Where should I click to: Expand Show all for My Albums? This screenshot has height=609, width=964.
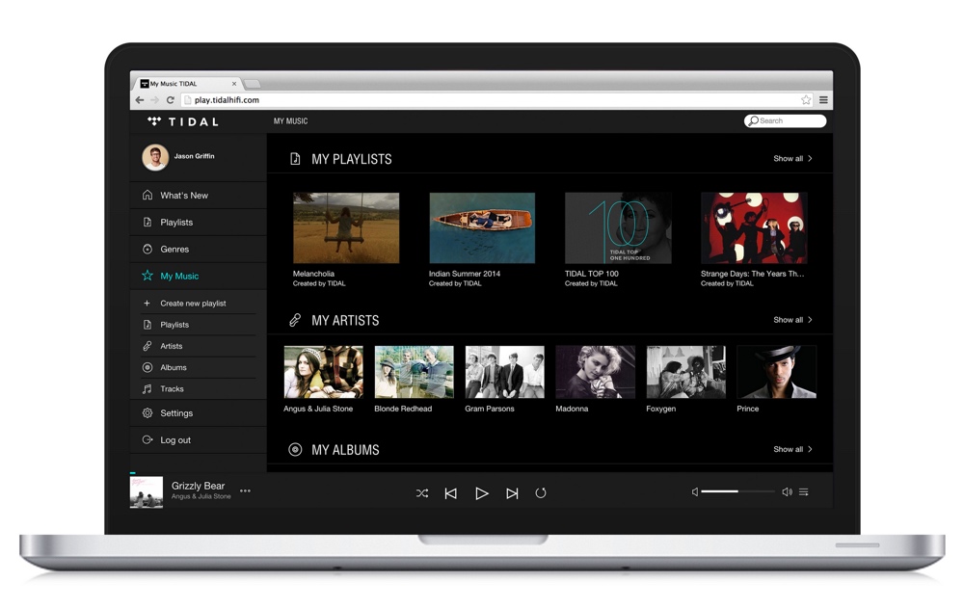[792, 450]
